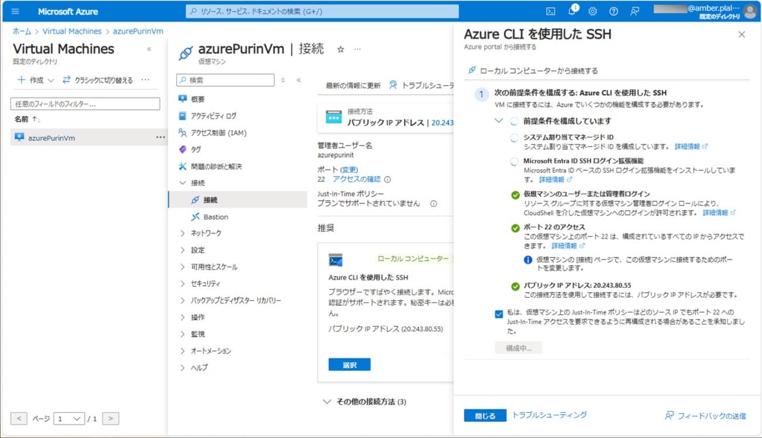The height and width of the screenshot is (438, 762).
Task: Open portal settings gear
Action: click(593, 11)
